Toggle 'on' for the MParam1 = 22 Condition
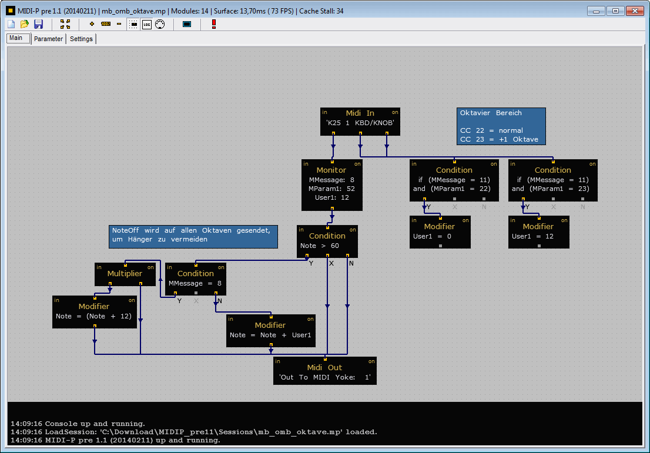Screen dimensions: 650x453 tap(494, 164)
